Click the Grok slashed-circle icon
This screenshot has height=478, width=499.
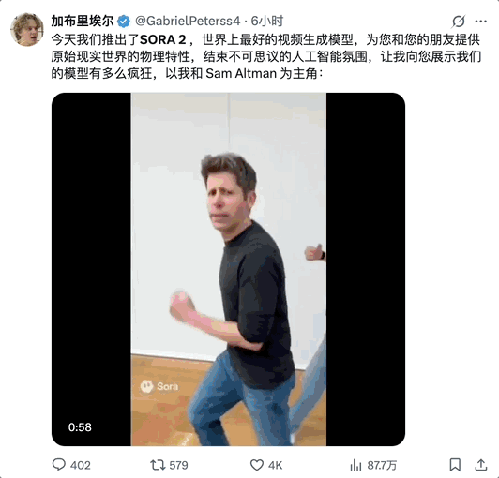tap(459, 22)
